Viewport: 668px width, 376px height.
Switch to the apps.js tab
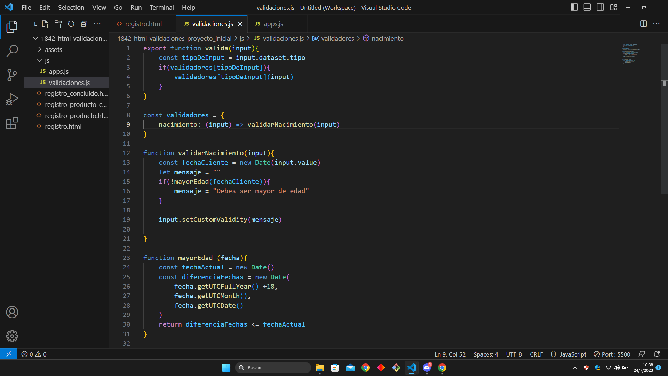pos(277,24)
